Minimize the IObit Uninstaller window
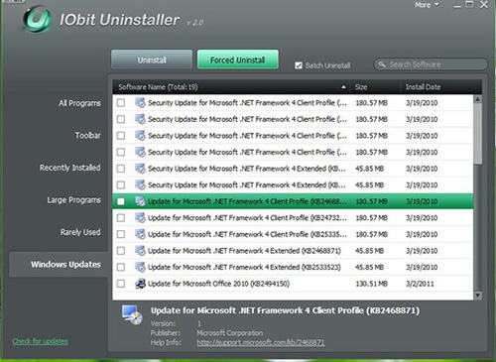 (457, 5)
